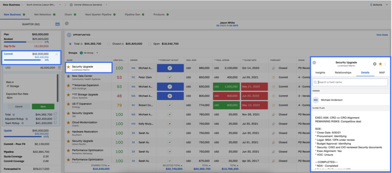Click the Search a field name input
The width and height of the screenshot is (392, 173).
tap(350, 82)
